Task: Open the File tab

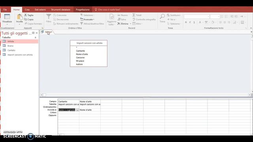Action: click(5, 9)
